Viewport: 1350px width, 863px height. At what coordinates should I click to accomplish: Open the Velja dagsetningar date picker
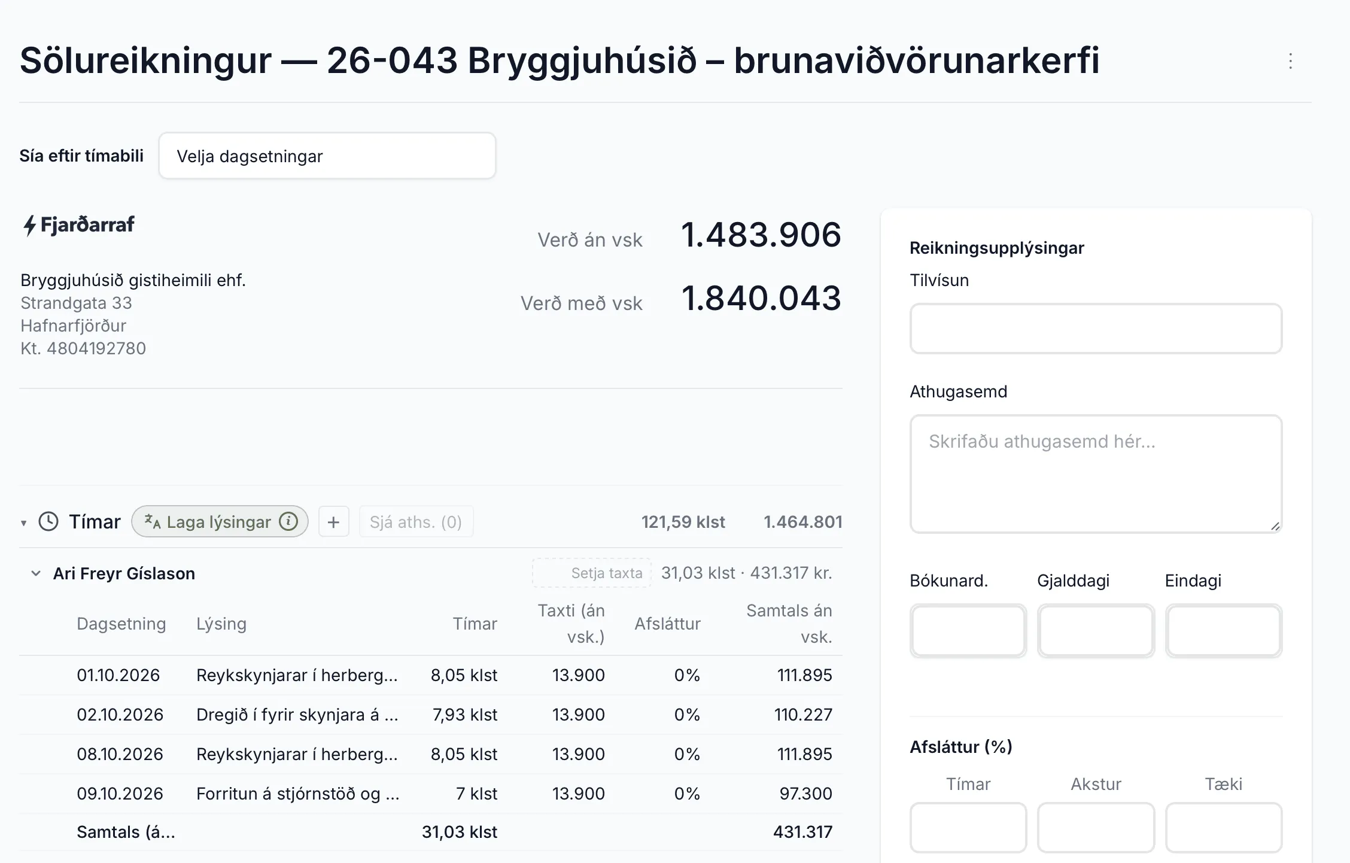point(327,156)
